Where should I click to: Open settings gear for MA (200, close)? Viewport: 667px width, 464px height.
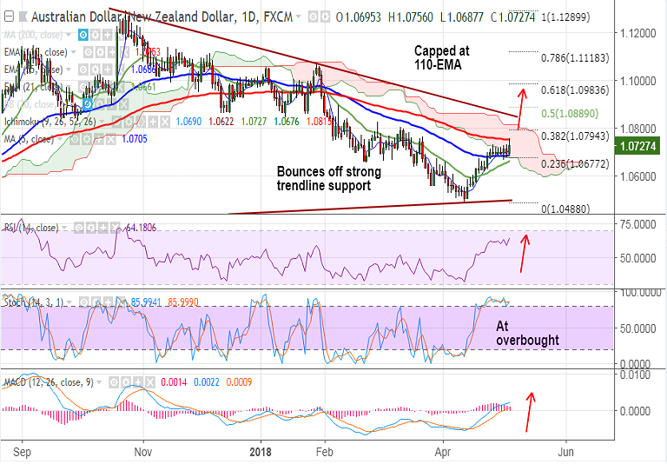coord(95,35)
